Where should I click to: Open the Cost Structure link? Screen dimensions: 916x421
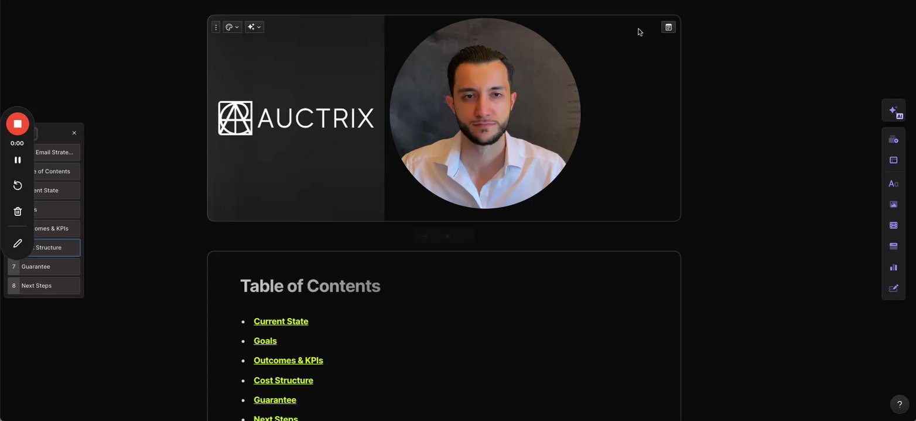click(283, 381)
